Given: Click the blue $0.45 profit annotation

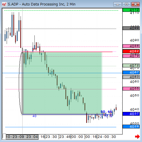Looking at the screenshot, I should coord(106,112).
